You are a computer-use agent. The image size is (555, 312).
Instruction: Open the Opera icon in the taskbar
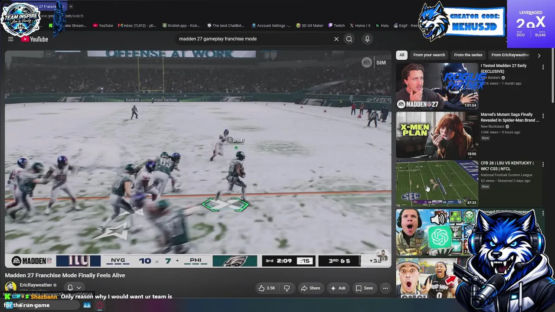(100, 305)
